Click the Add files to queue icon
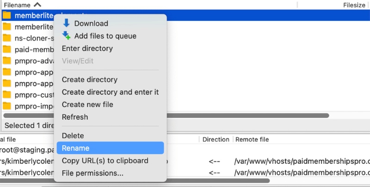This screenshot has height=187, width=370. pos(66,36)
